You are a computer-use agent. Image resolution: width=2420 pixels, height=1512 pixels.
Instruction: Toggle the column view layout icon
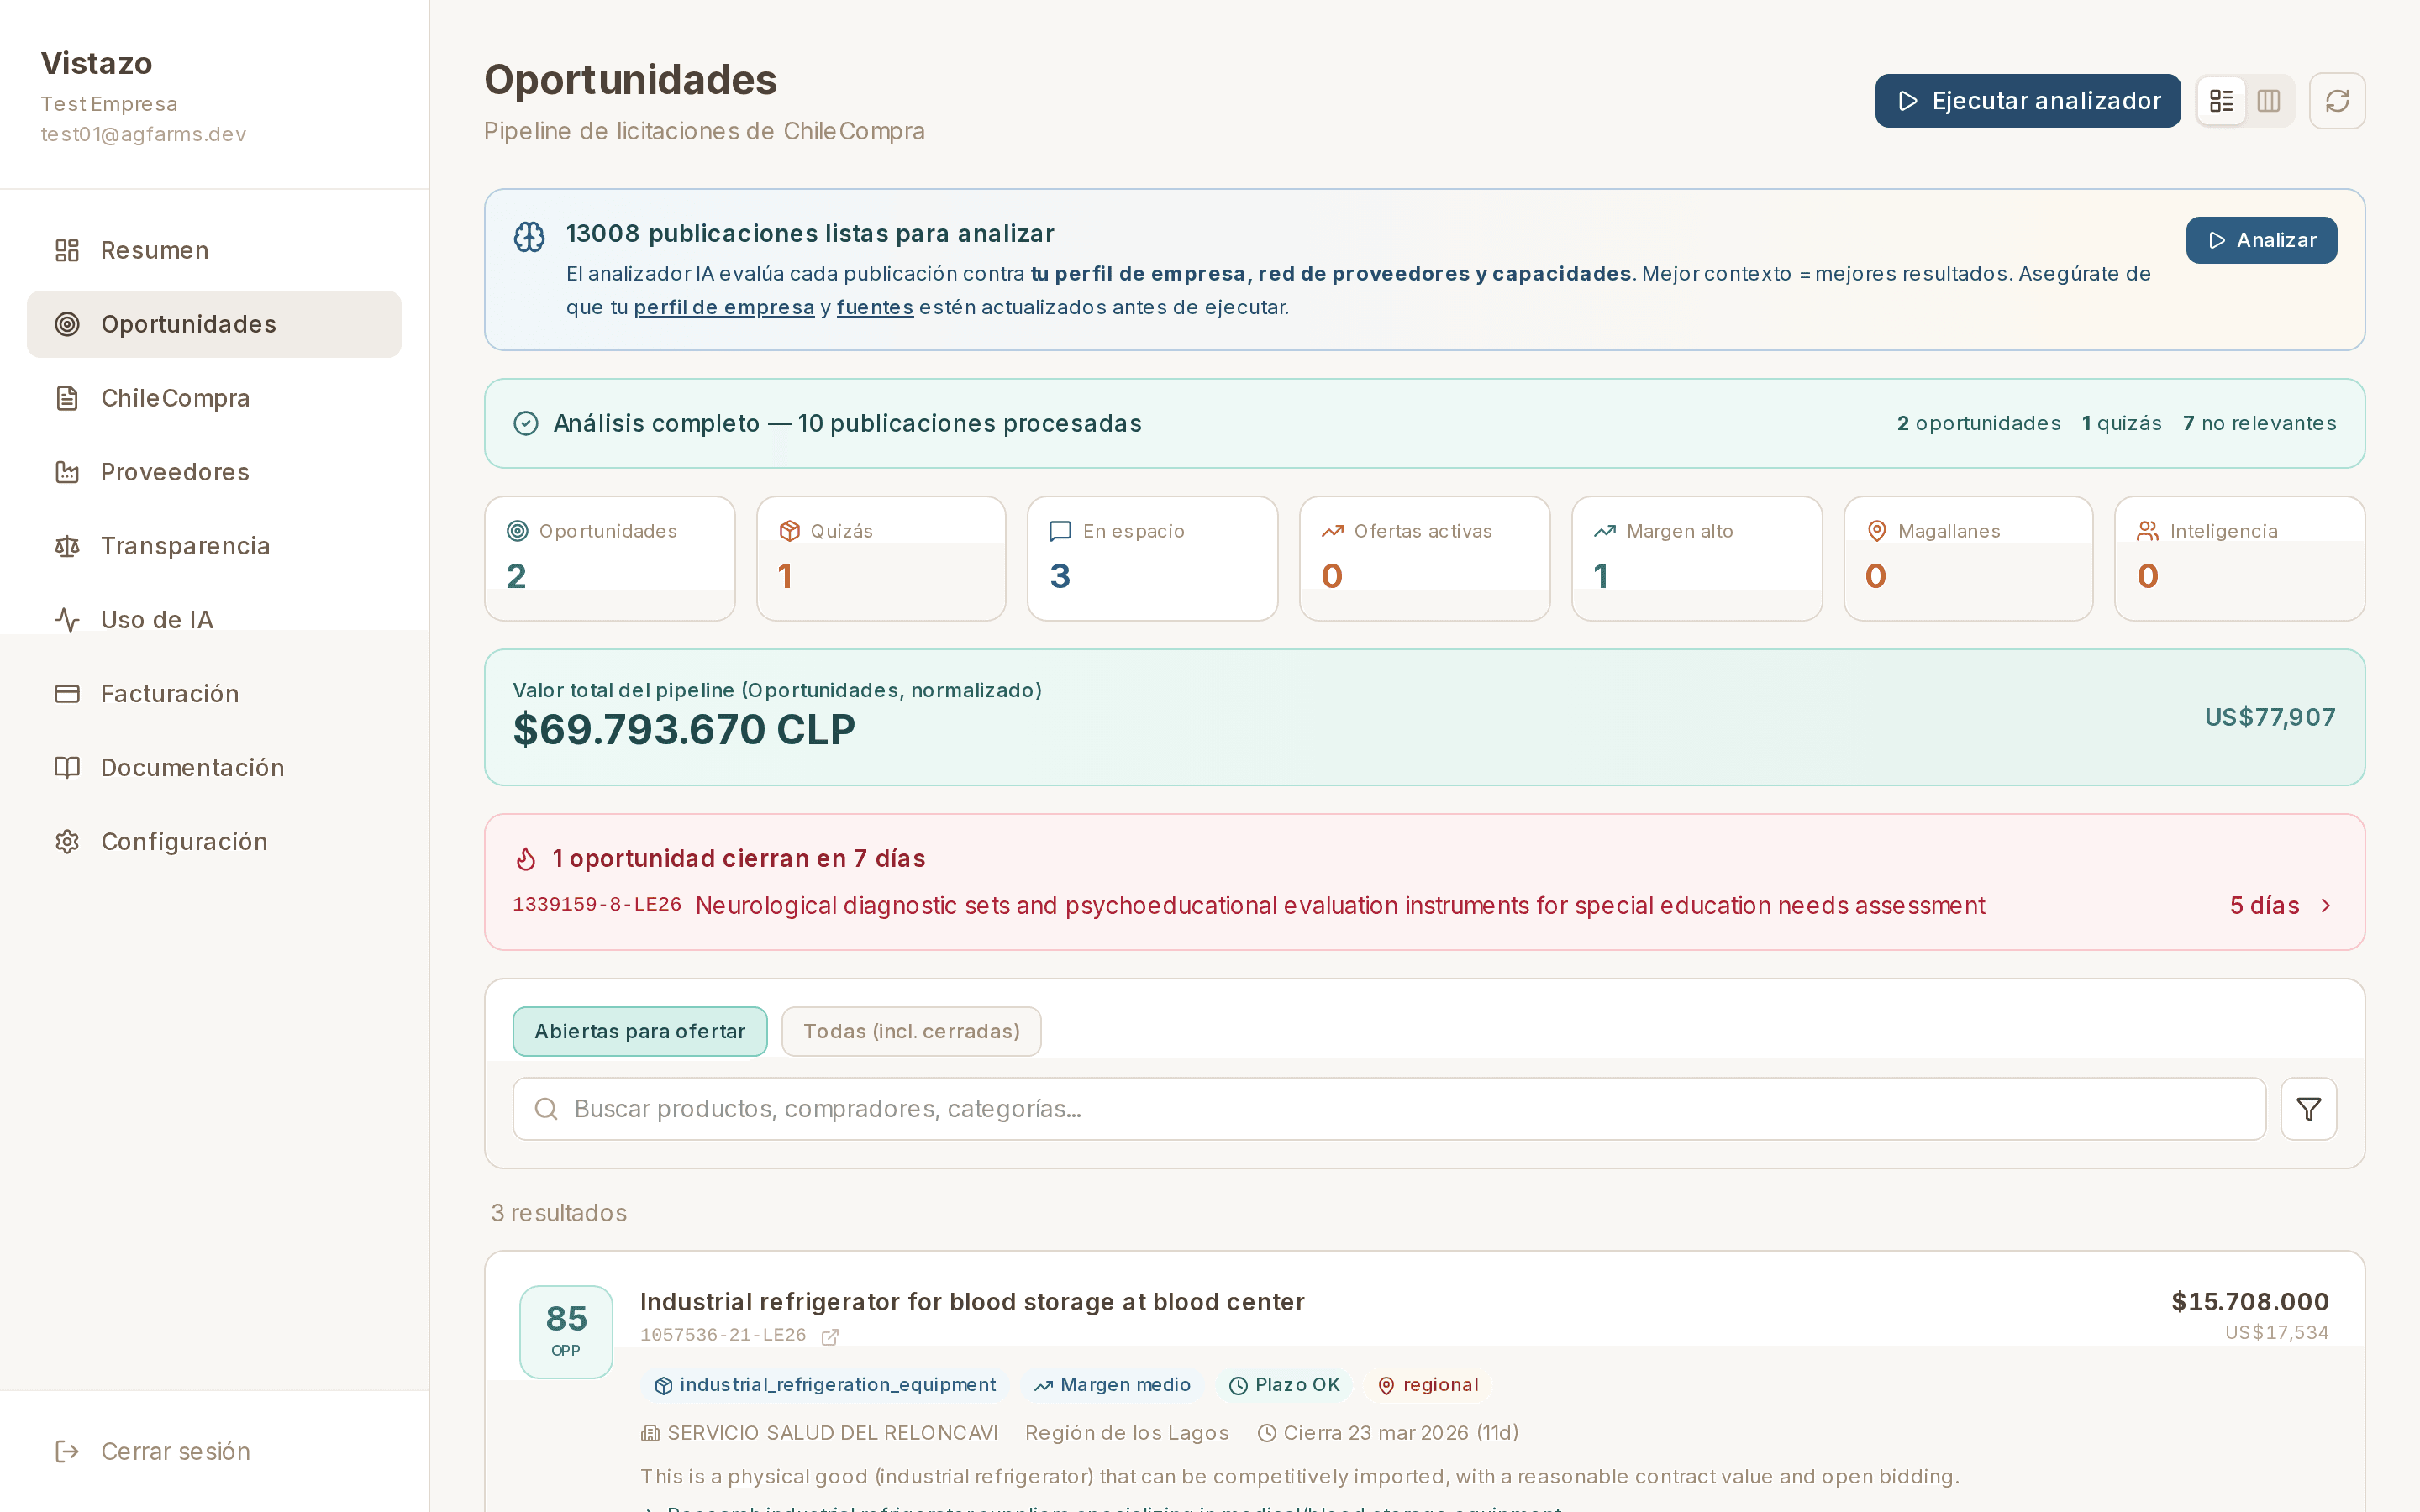click(2268, 100)
